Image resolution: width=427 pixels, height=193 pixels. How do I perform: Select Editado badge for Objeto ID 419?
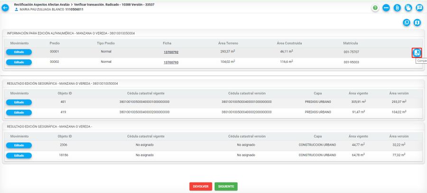[x=19, y=113]
